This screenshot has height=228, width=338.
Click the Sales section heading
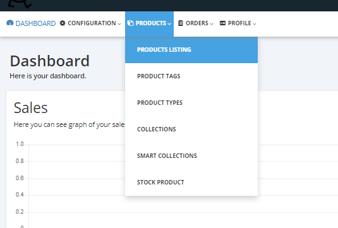click(30, 108)
